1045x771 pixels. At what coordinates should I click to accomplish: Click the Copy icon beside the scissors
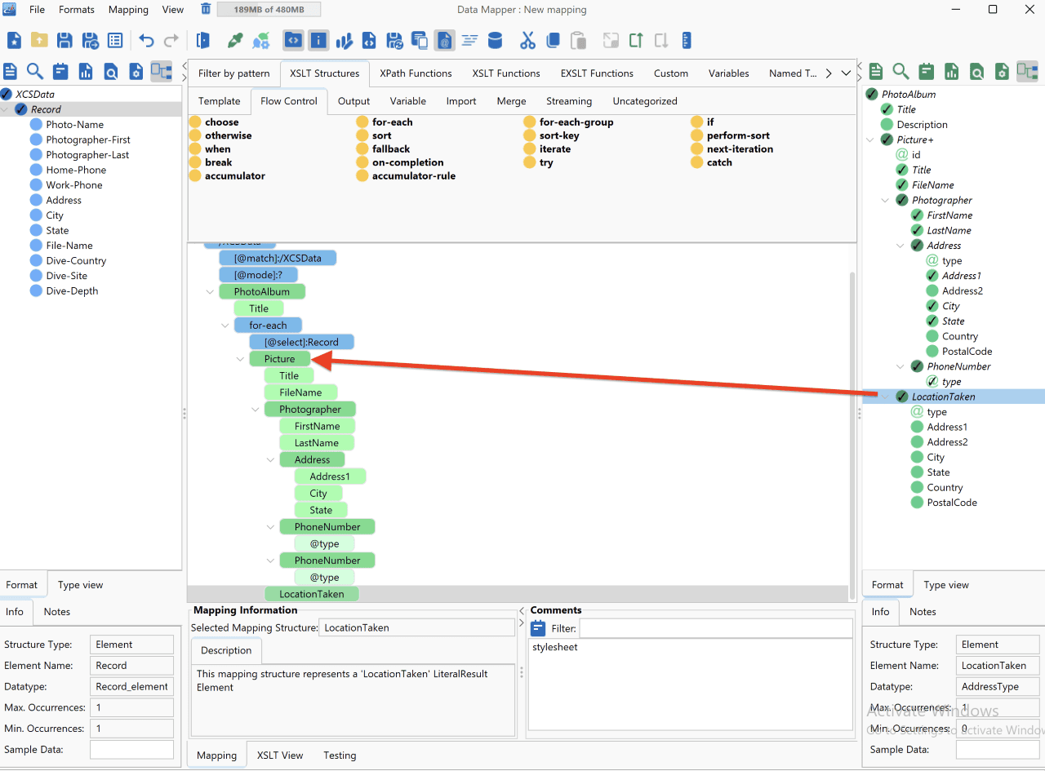click(x=553, y=40)
